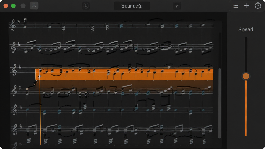
Task: Click the vertical scrollbar of the score
Action: point(220,103)
